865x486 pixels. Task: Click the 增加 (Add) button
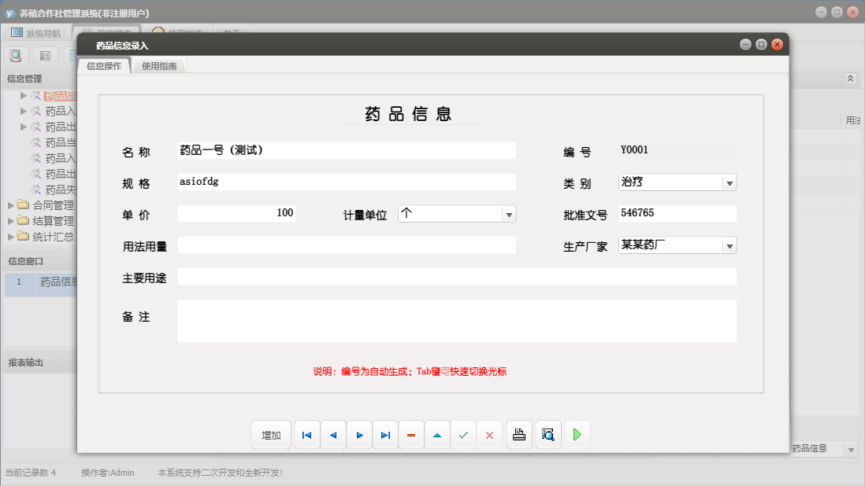pos(270,434)
